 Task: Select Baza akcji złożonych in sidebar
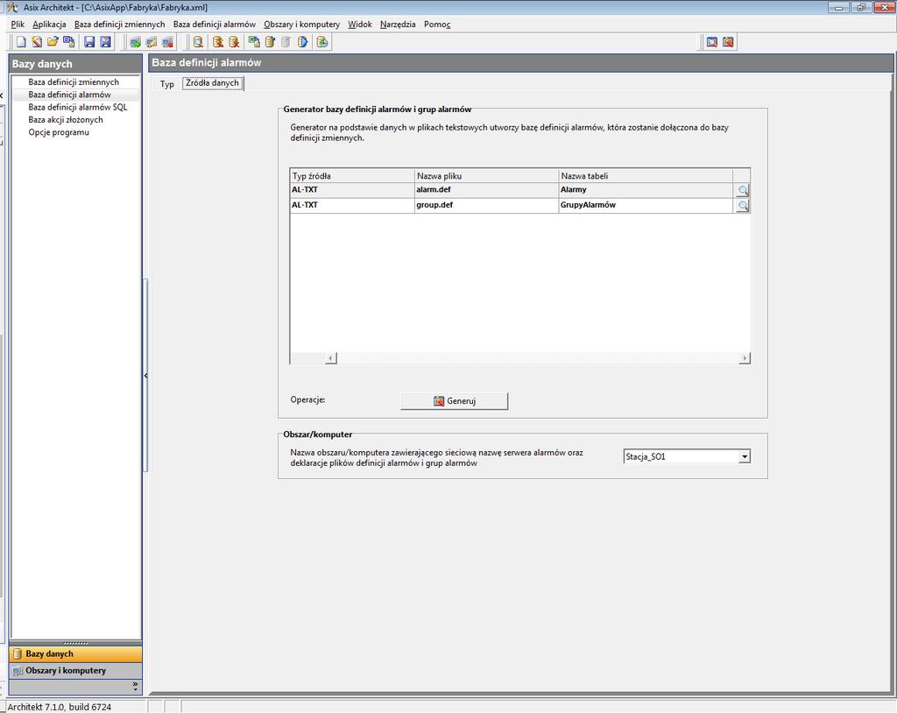click(66, 120)
